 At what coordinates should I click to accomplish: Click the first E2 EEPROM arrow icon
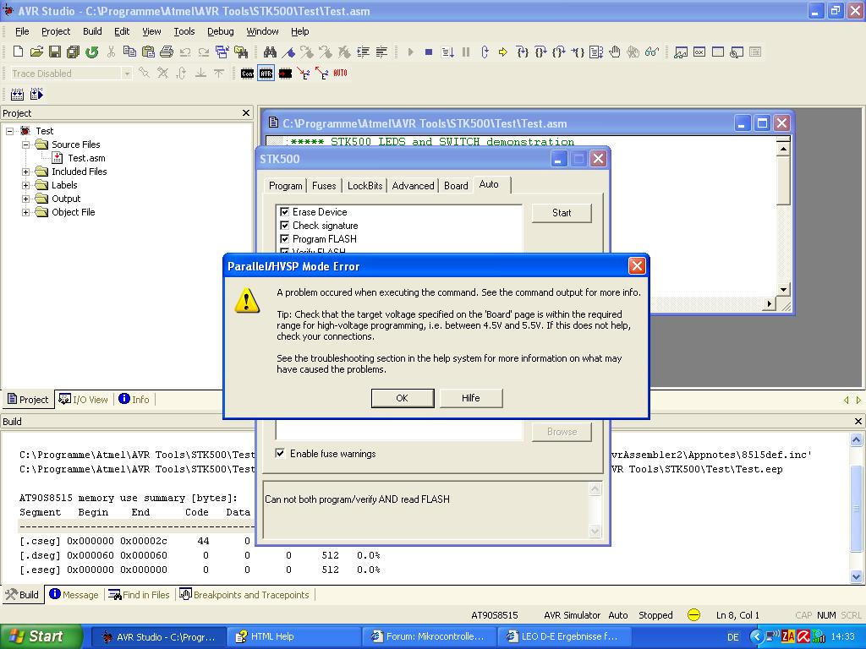[304, 74]
